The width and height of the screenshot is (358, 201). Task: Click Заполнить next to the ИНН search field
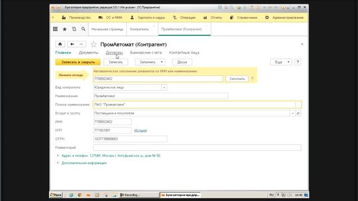[x=237, y=79]
